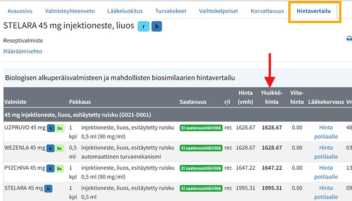Click the dark blue 'b' badge beside STELARA title
The height and width of the screenshot is (201, 352).
[157, 26]
